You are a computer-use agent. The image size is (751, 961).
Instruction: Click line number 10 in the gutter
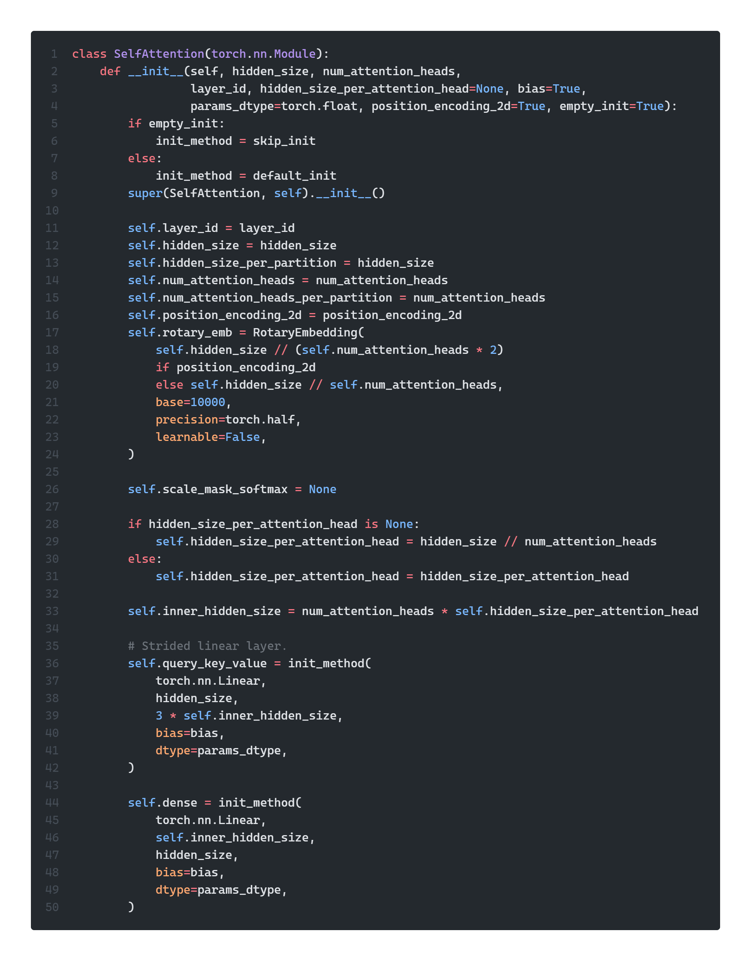click(52, 210)
